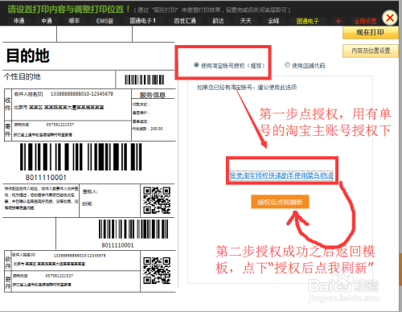
Task: Add a new courier template with the plus icon
Action: click(x=338, y=21)
